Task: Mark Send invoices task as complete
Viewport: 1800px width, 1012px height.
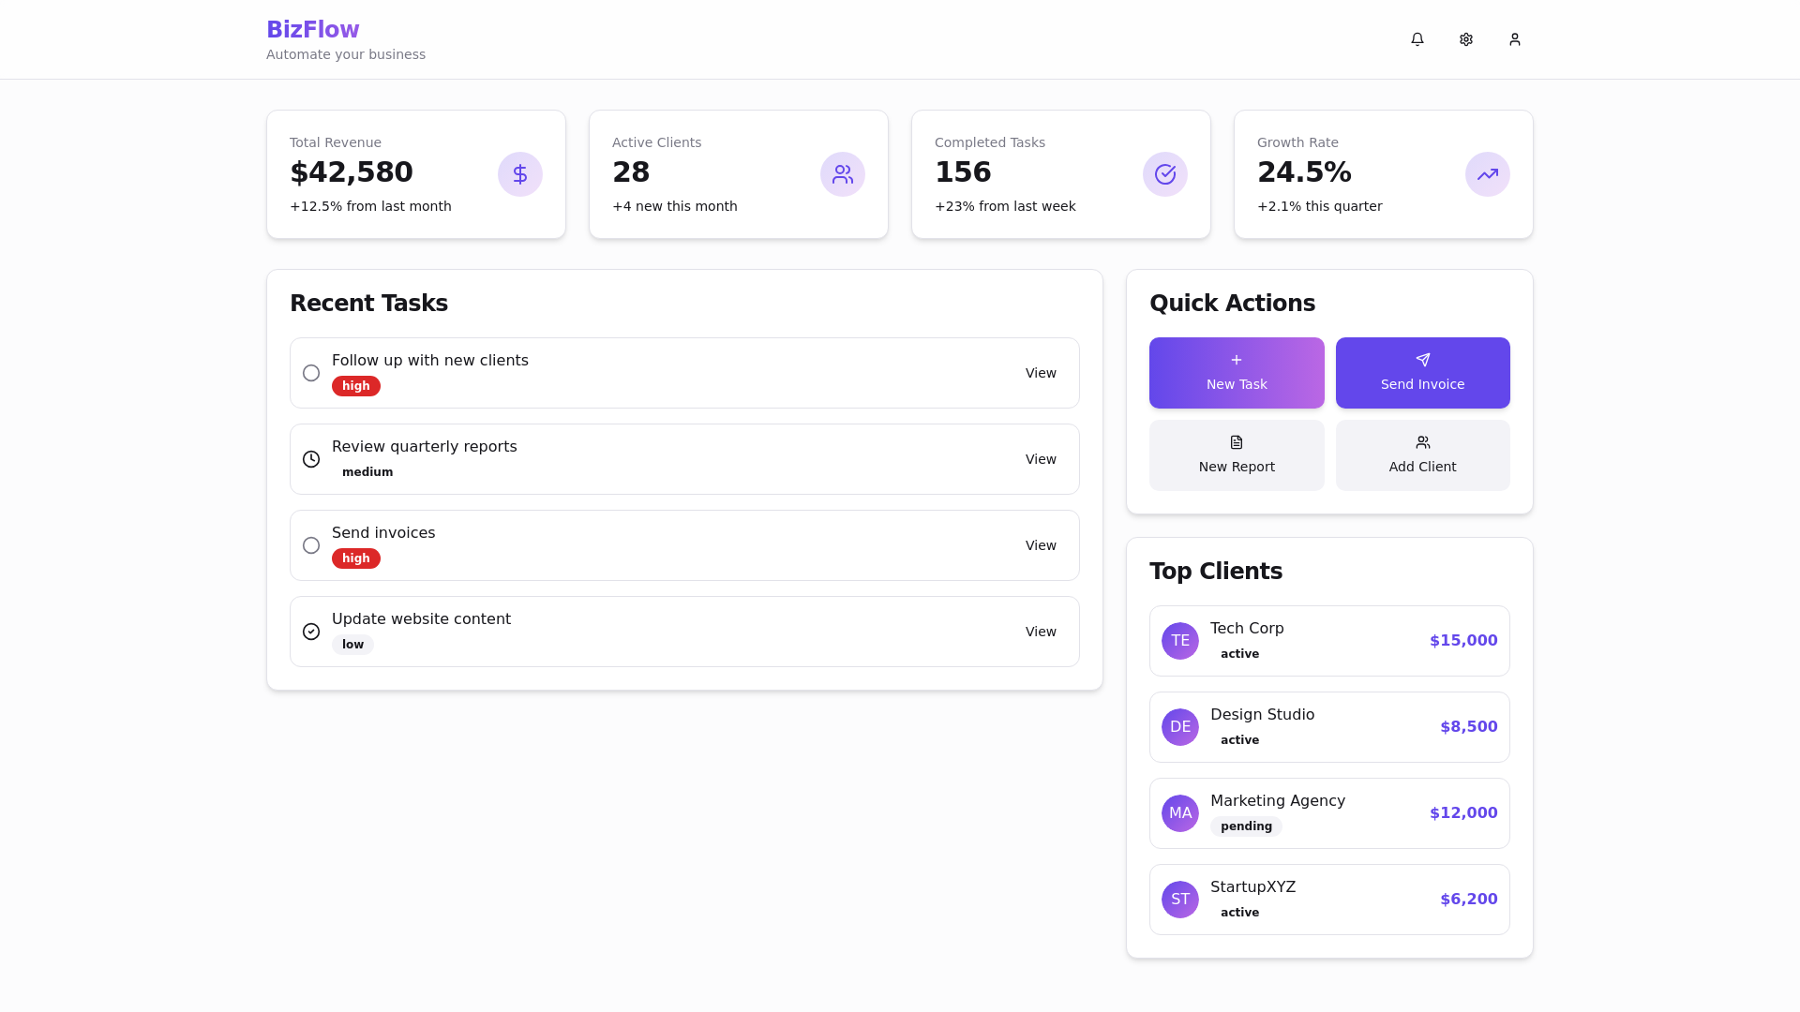Action: (x=311, y=544)
